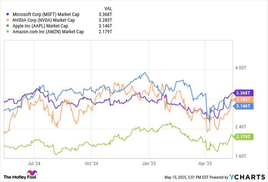268x182 pixels.
Task: Select the Amazon.com Inc (AMZN) Market Cap label
Action: [48, 32]
